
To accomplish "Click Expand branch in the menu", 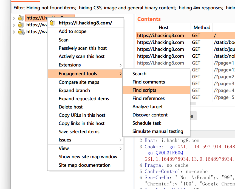I will (86, 91).
